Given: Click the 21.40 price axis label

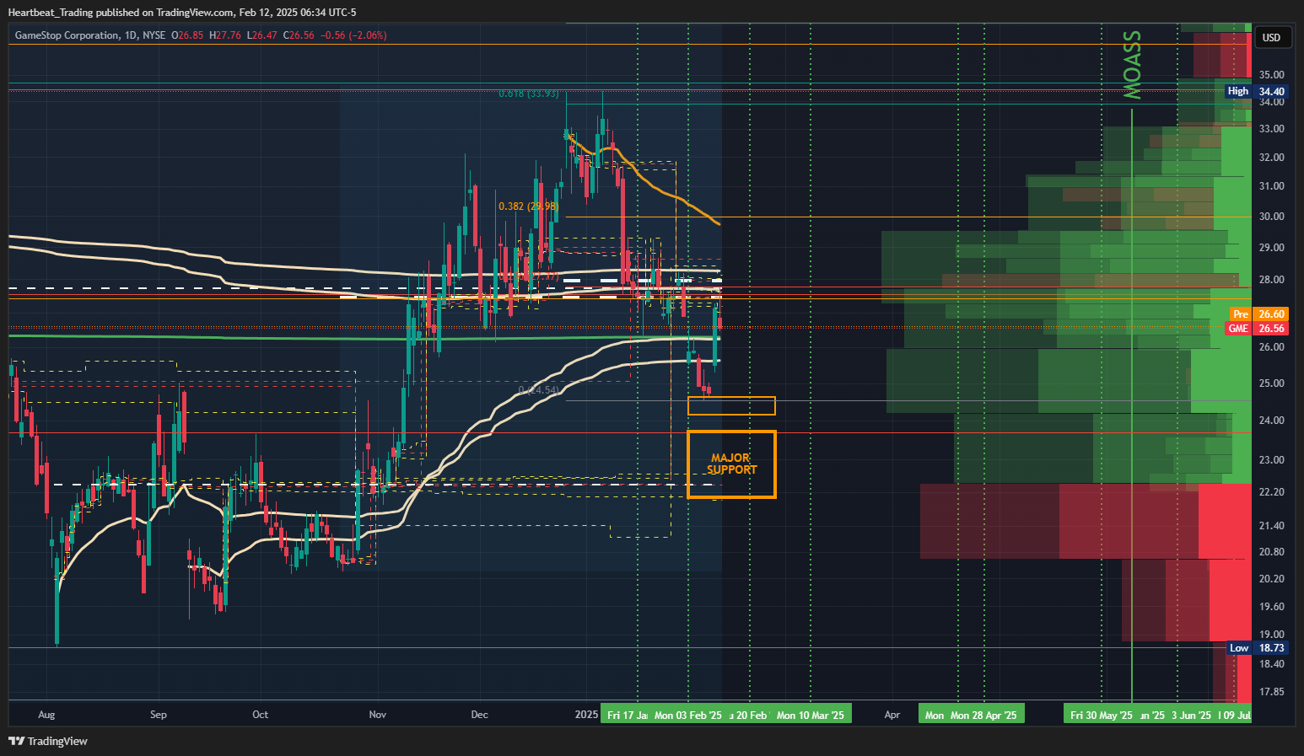Looking at the screenshot, I should [1271, 526].
